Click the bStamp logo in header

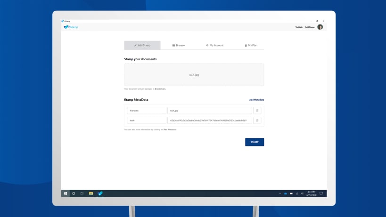(x=71, y=27)
